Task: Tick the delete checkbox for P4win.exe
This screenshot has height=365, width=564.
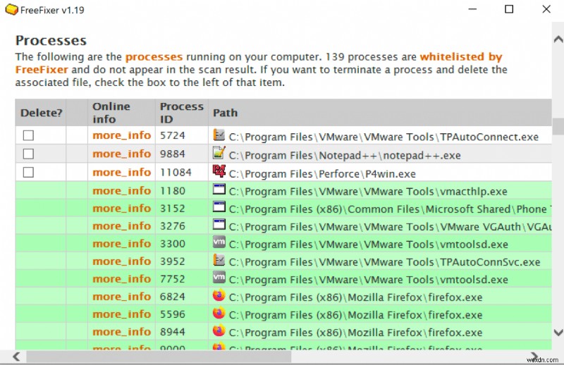Action: coord(28,172)
